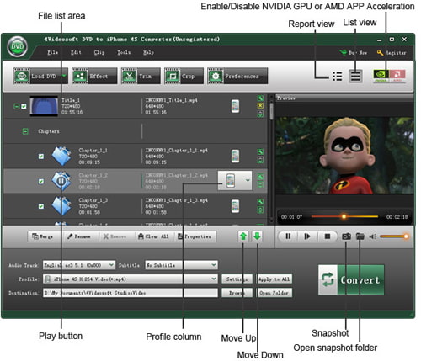Uncheck the Title_1 checkbox

(x=24, y=106)
